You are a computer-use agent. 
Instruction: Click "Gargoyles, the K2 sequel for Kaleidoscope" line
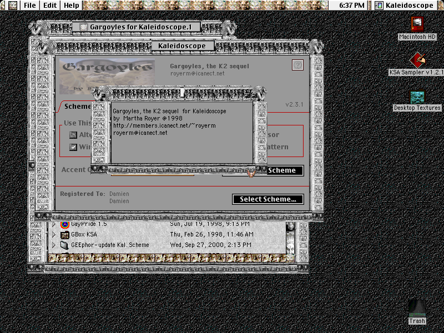(x=169, y=112)
